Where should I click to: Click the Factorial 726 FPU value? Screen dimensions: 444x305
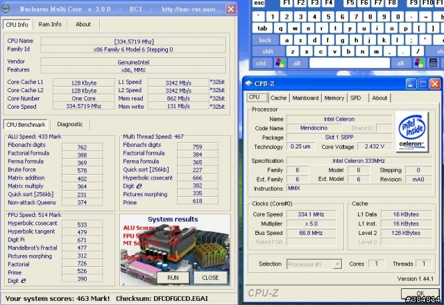(82, 263)
